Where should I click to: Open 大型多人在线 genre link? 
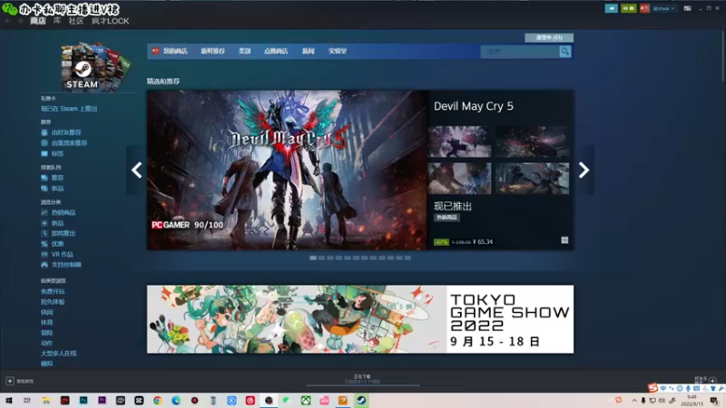[x=59, y=354]
